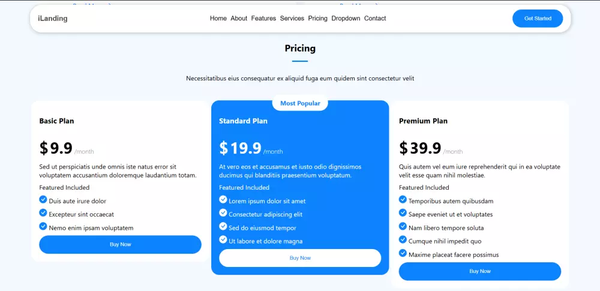Screen dimensions: 600x291
Task: Select Features in the top navigation
Action: 263,19
